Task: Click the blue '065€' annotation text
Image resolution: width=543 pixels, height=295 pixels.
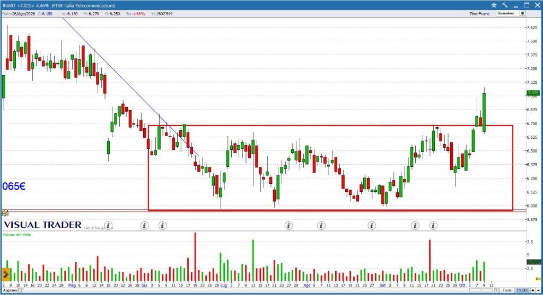Action: click(13, 186)
